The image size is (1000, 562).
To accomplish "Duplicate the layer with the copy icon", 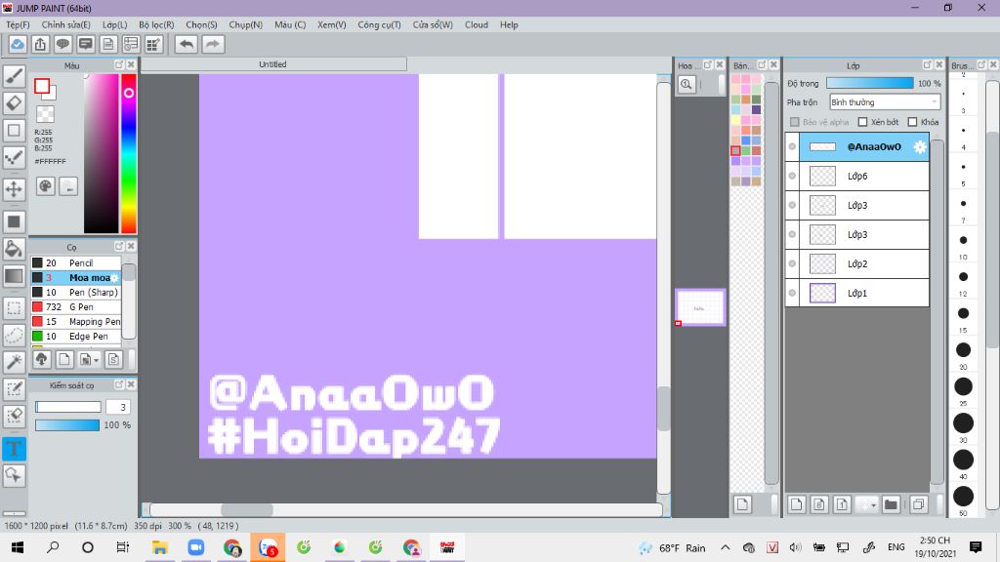I will pos(918,504).
